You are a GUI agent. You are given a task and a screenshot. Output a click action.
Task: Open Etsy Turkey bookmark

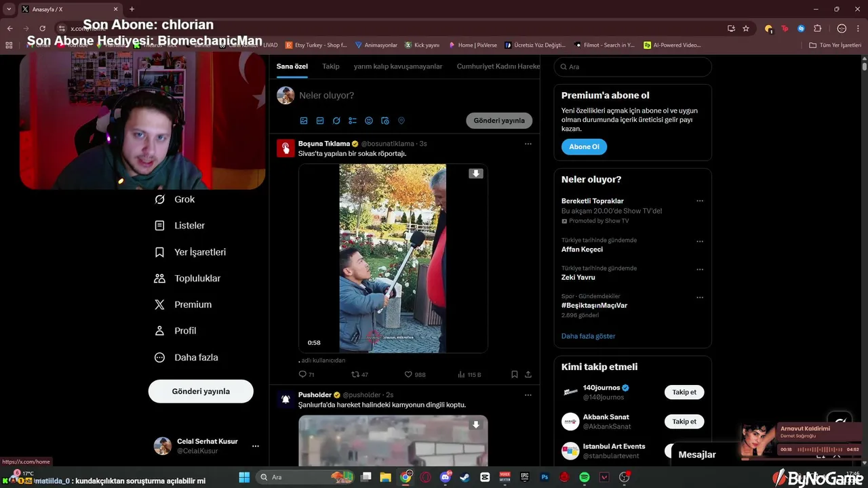[x=317, y=45]
